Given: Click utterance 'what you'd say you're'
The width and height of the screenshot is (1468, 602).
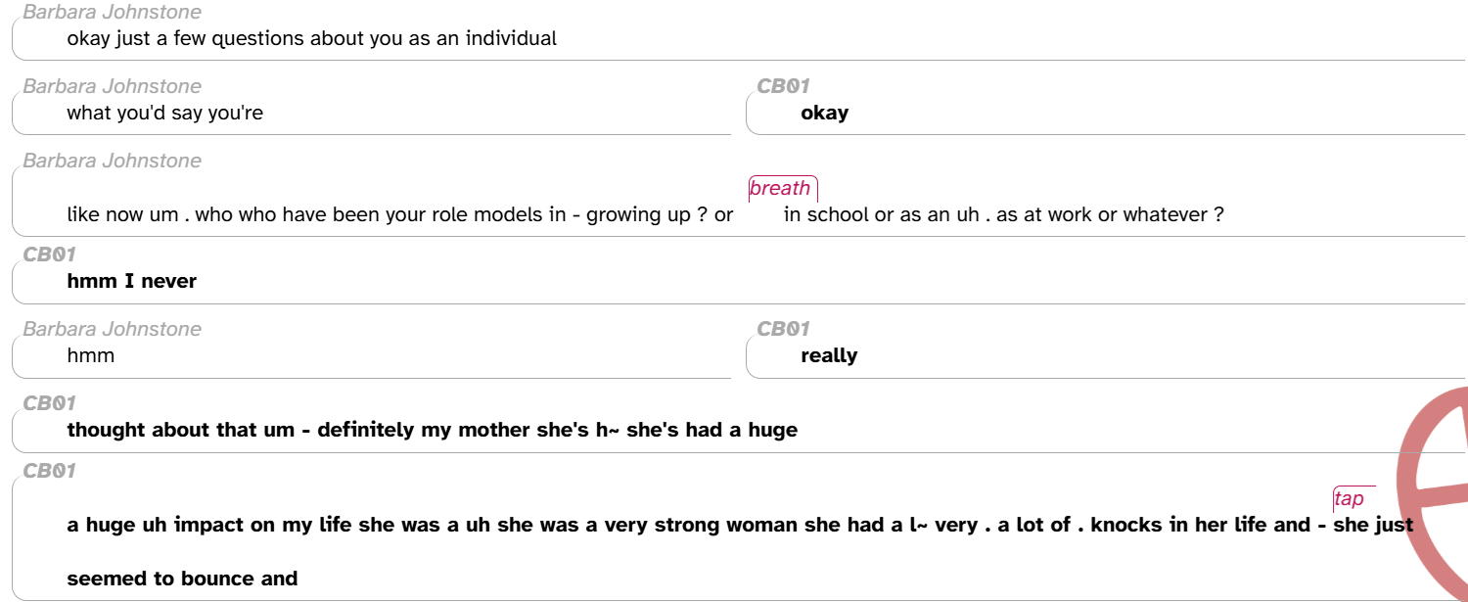Looking at the screenshot, I should point(164,113).
